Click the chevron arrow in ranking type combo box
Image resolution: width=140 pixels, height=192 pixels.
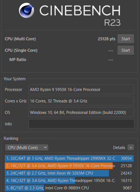point(45,148)
